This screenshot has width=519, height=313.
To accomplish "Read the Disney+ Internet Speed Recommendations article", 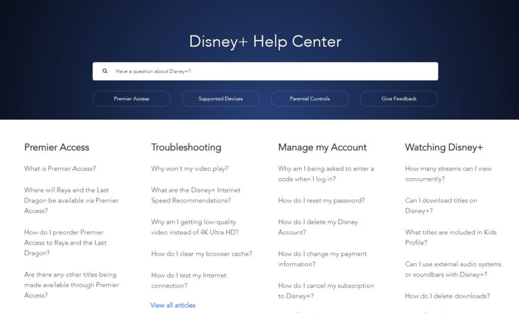I will 196,195.
